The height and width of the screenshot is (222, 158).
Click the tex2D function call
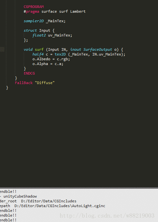60,54
